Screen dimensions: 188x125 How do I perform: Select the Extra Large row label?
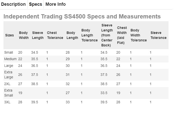(x=9, y=75)
